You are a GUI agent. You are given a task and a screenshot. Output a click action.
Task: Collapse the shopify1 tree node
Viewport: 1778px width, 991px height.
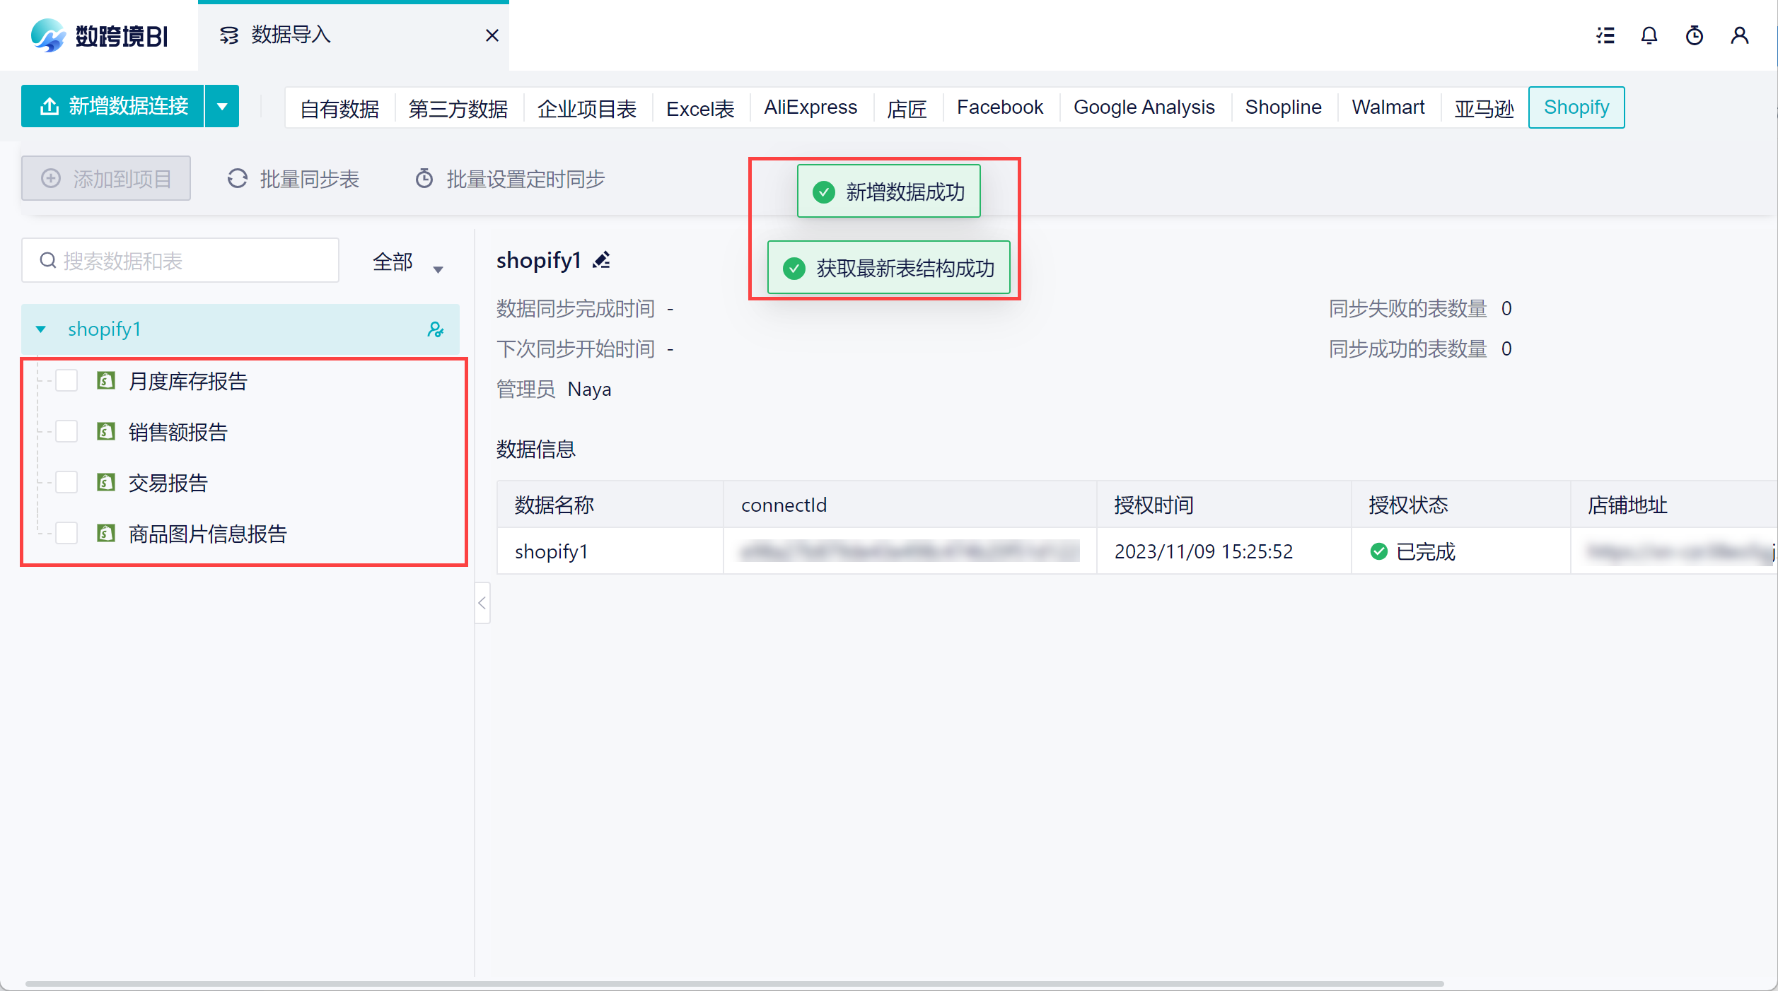pos(41,329)
